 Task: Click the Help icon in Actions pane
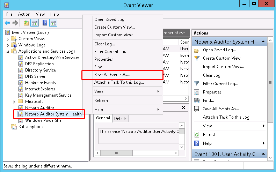click(196, 143)
